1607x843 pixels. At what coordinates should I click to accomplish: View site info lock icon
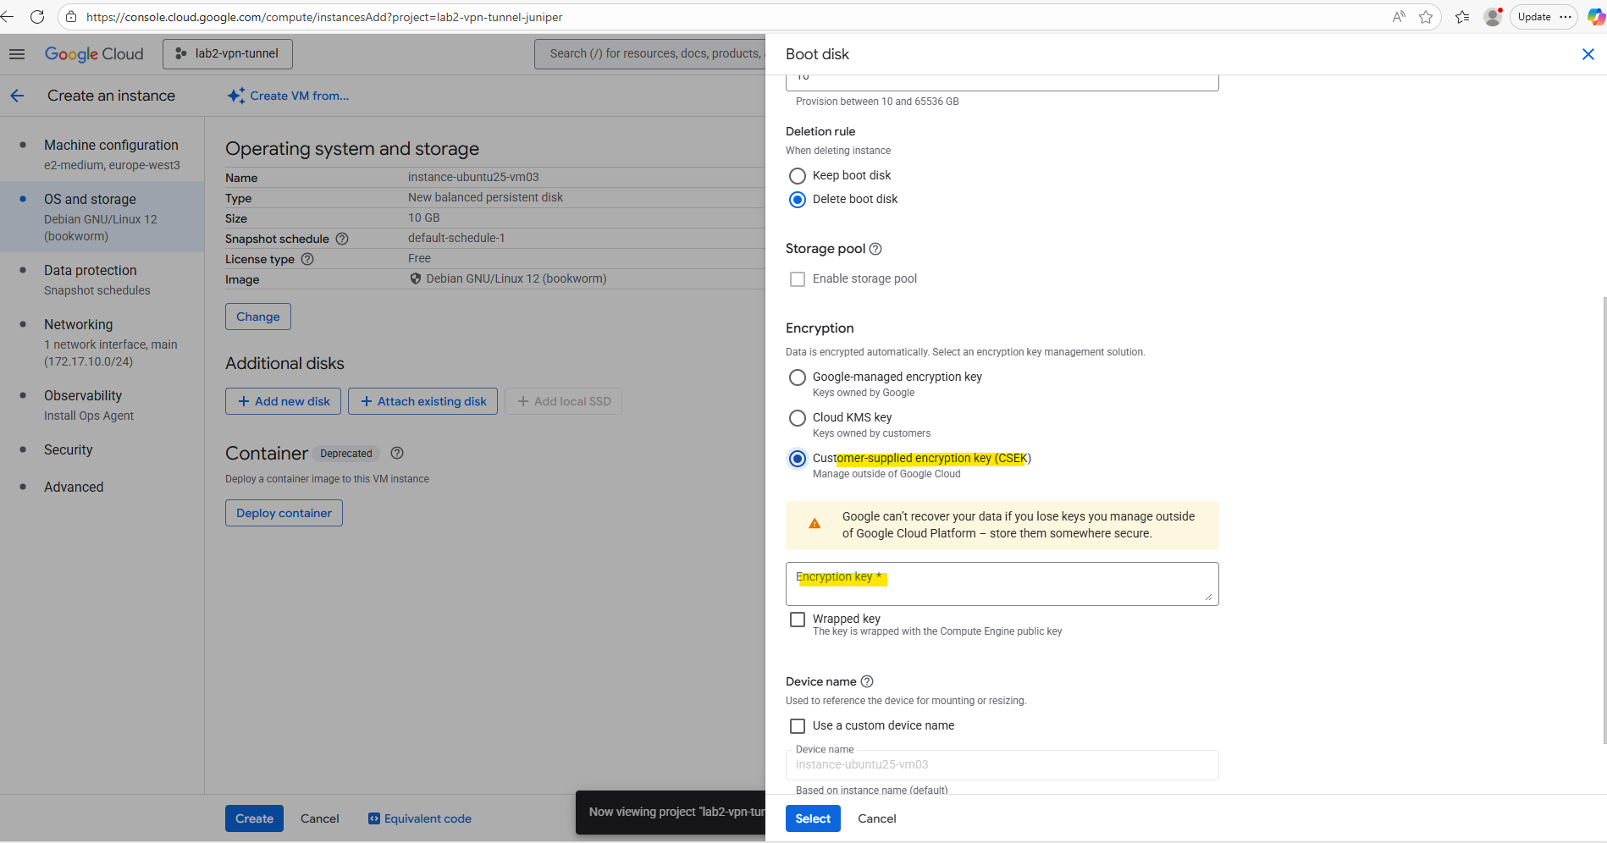click(x=71, y=17)
